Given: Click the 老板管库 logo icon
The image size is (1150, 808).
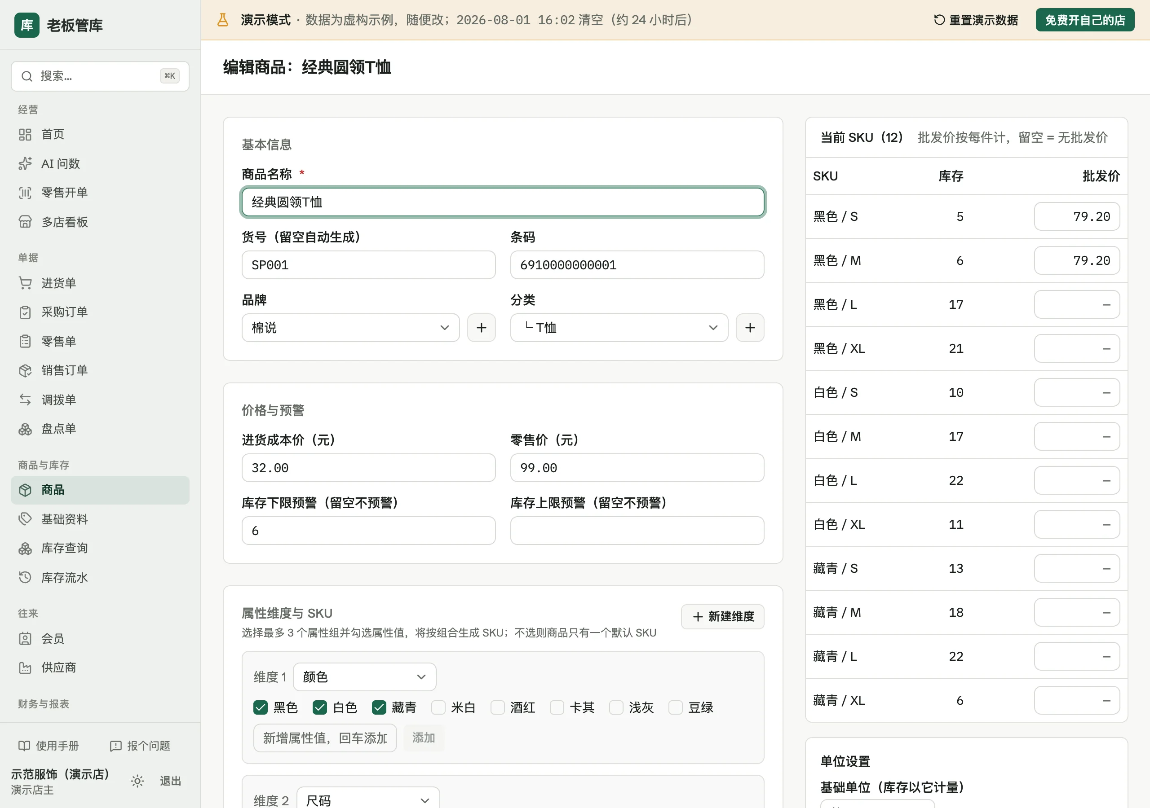Looking at the screenshot, I should (27, 25).
